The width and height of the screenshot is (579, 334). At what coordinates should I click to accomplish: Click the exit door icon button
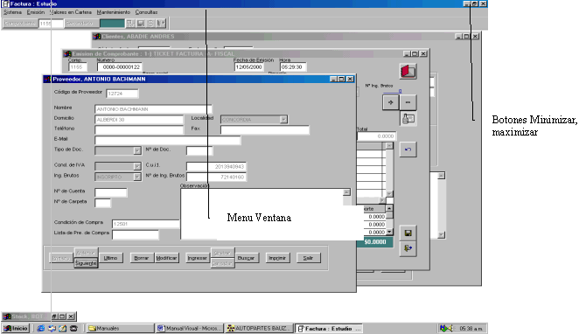pyautogui.click(x=408, y=248)
